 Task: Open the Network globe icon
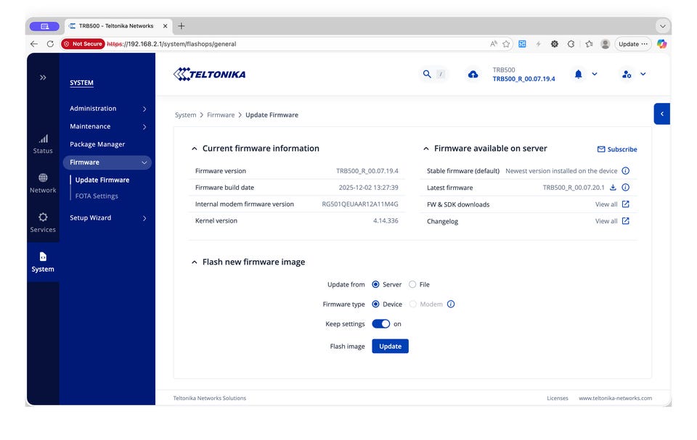43,178
